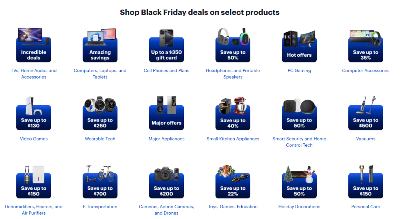The image size is (401, 219).
Task: Select the phone '$350 gift card' tile
Action: click(166, 46)
